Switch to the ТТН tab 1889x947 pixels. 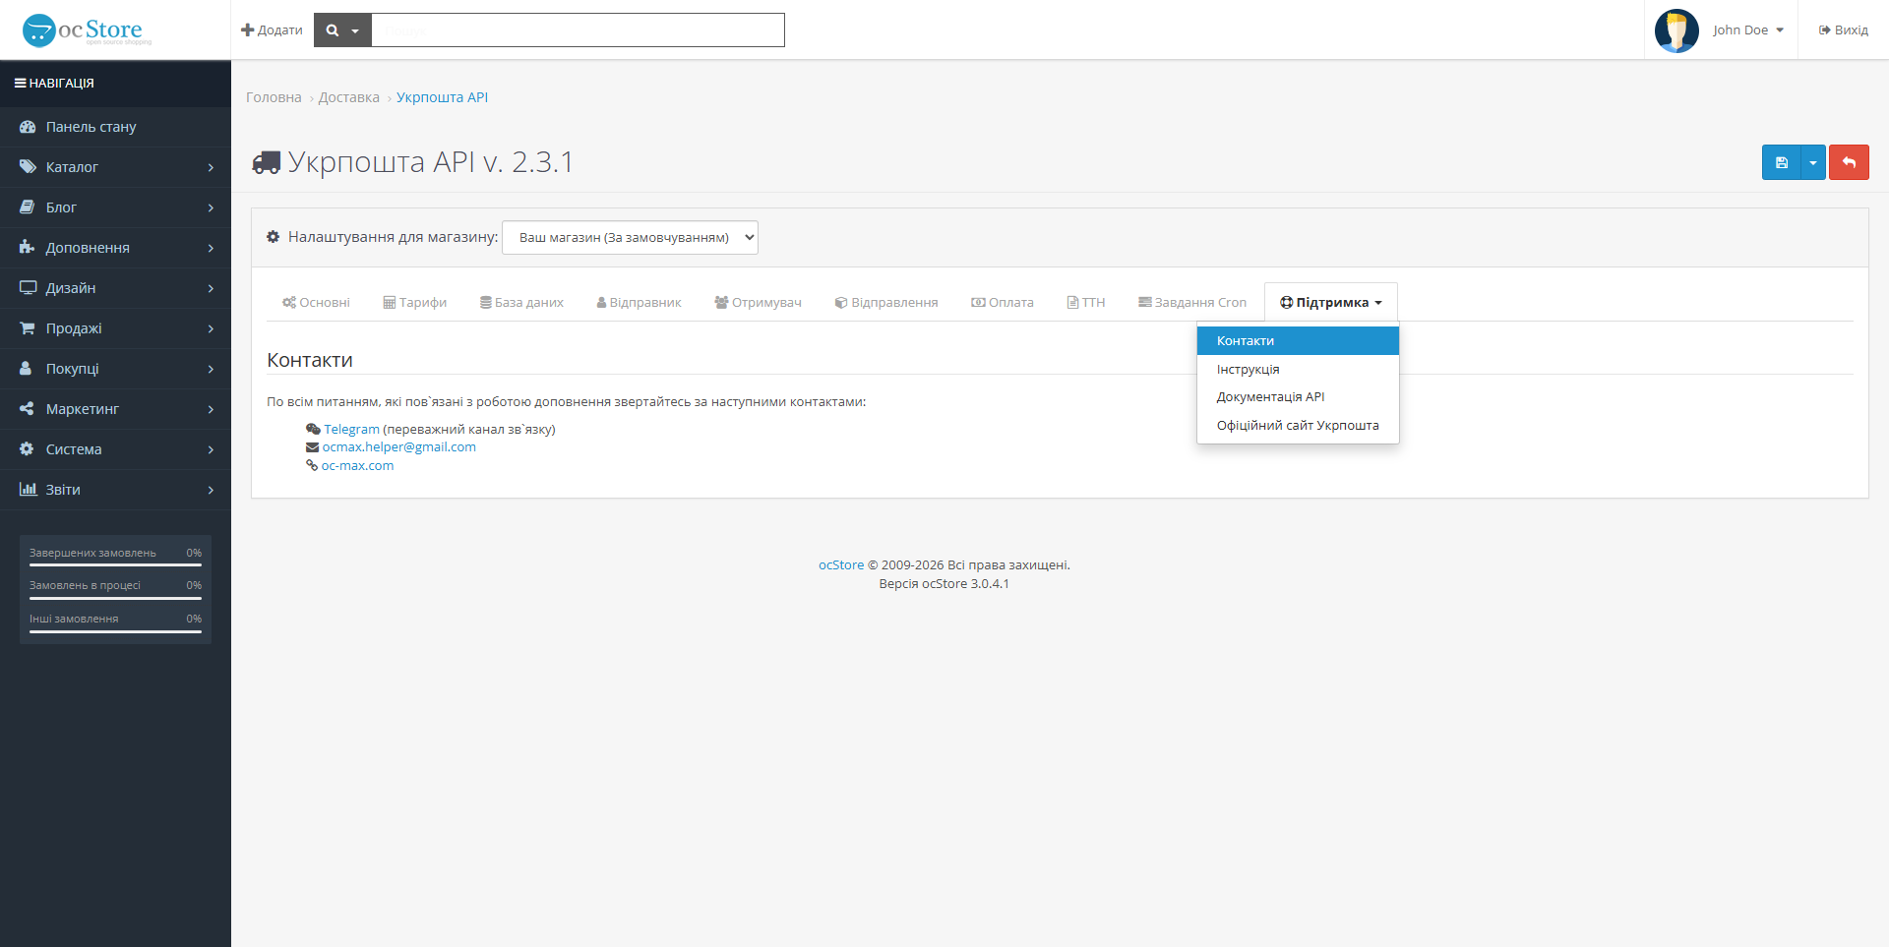1086,303
